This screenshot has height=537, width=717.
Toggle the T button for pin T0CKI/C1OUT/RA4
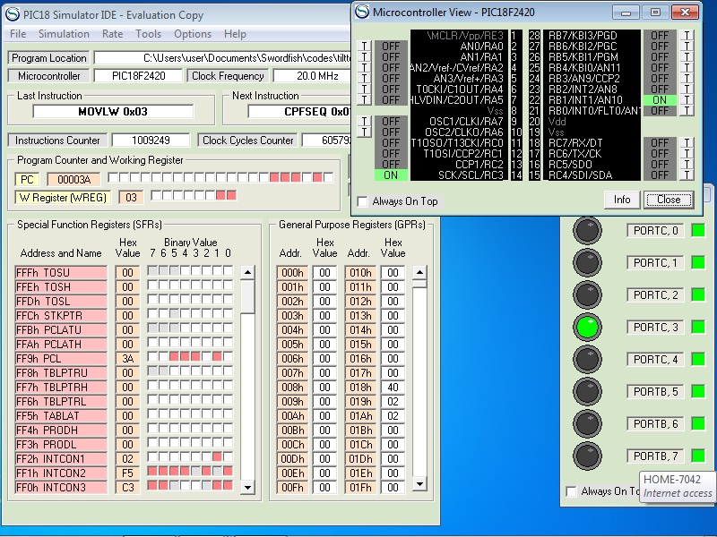(x=364, y=89)
